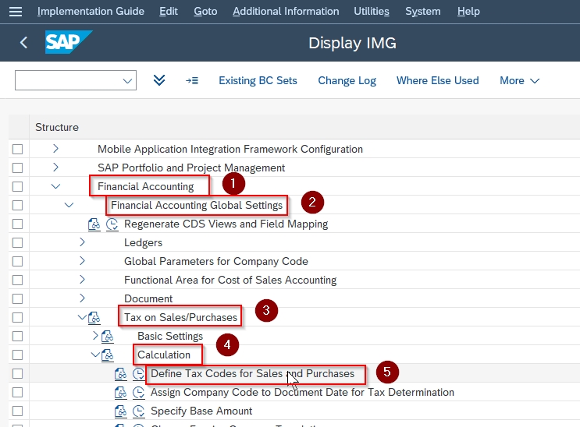Click execute clock icon for Regenerate CDS Views
The height and width of the screenshot is (427, 580).
pyautogui.click(x=112, y=224)
